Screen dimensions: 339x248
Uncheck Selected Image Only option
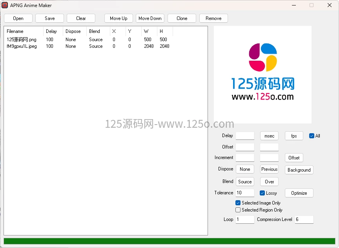[238, 203]
